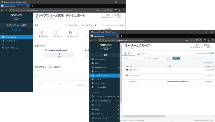
Task: Open Exchange login link in first user row
Action: pos(209,70)
